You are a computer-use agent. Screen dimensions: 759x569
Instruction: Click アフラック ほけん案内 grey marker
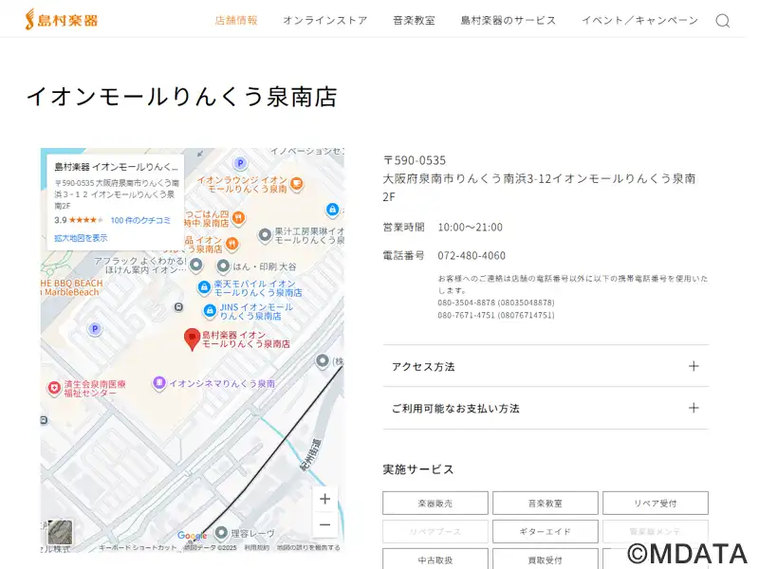tap(196, 265)
